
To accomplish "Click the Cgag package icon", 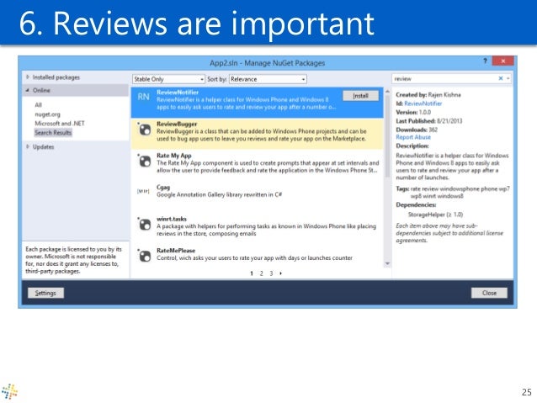I will tap(143, 191).
